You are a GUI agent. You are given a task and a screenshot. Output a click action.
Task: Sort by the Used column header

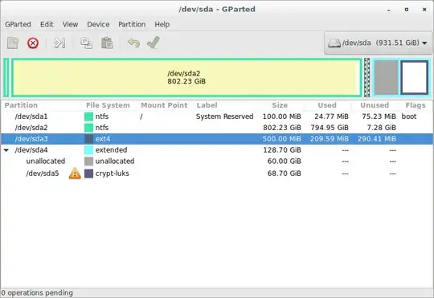327,105
